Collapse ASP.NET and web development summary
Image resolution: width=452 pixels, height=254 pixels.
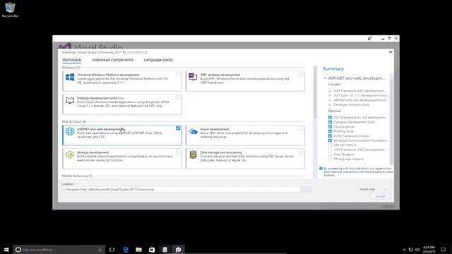click(325, 78)
